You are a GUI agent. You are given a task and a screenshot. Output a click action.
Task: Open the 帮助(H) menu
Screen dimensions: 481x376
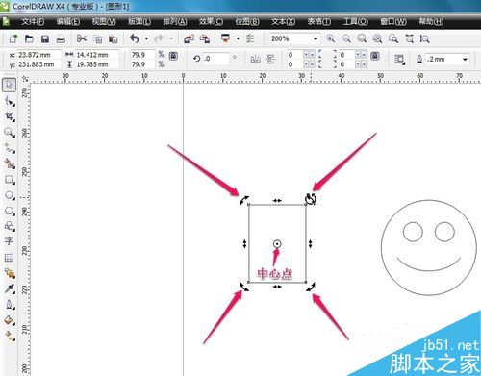tap(431, 22)
